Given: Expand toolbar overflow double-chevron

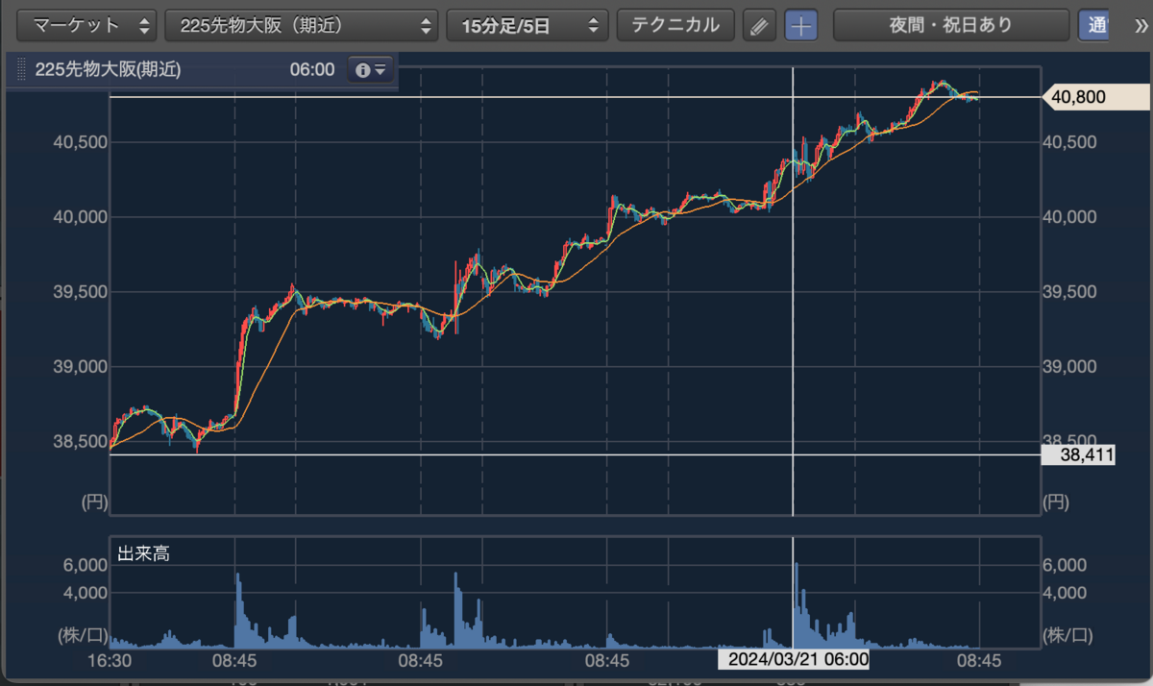Looking at the screenshot, I should (1141, 26).
